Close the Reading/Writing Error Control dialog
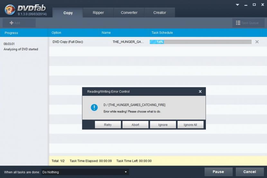The width and height of the screenshot is (267, 178). (x=200, y=92)
